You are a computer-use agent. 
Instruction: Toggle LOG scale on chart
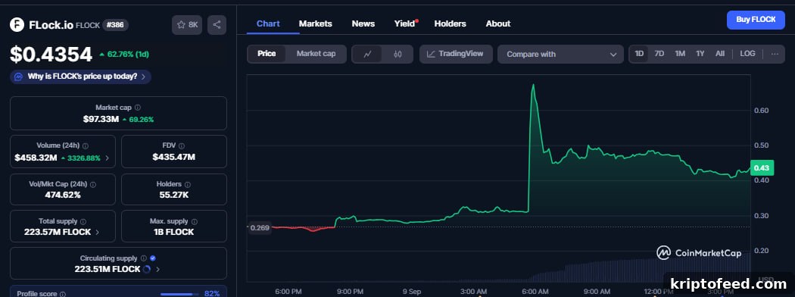coord(747,54)
